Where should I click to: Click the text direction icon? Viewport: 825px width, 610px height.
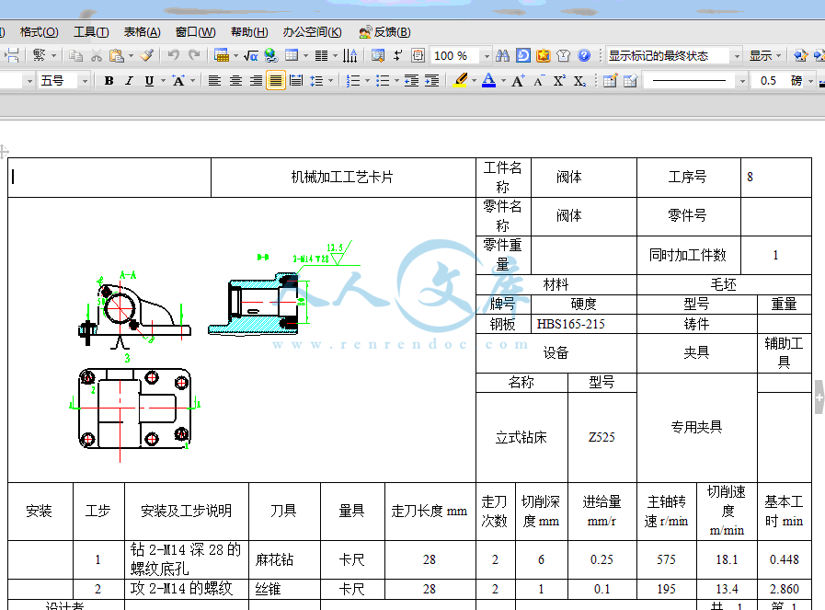[349, 55]
